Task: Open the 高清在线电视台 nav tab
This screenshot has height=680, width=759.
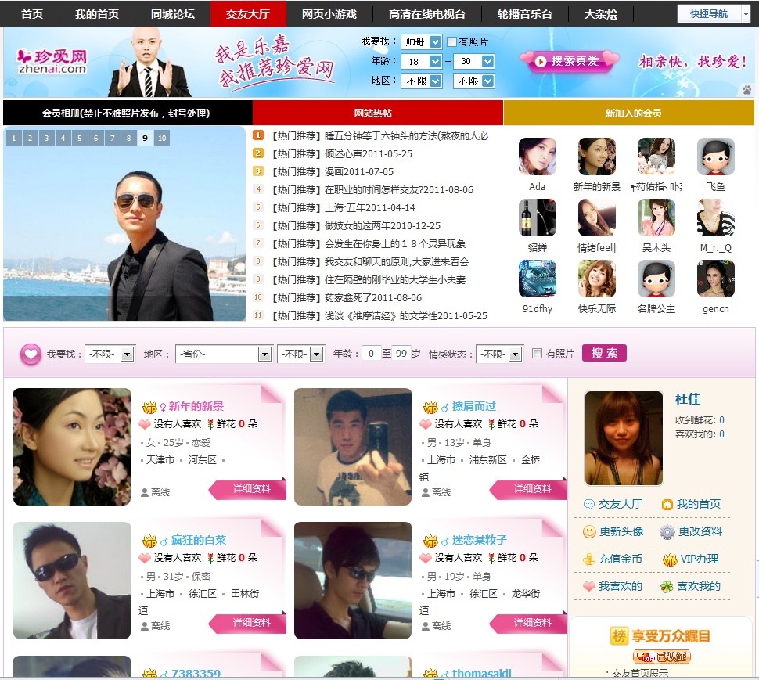Action: click(427, 14)
